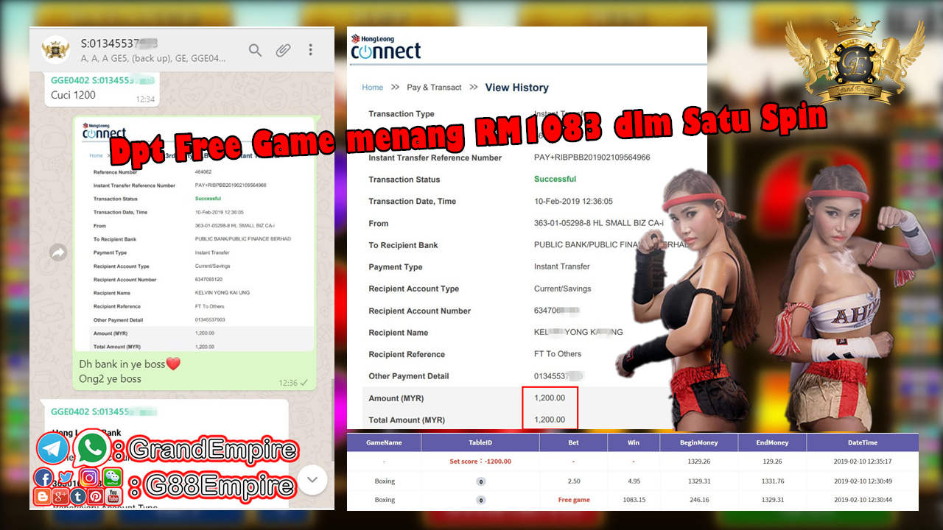Click the Google Plus icon
Image resolution: width=943 pixels, height=530 pixels.
coord(60,497)
